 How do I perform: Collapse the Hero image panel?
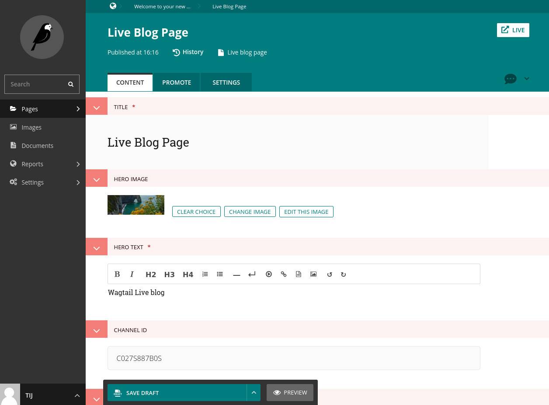click(x=97, y=179)
